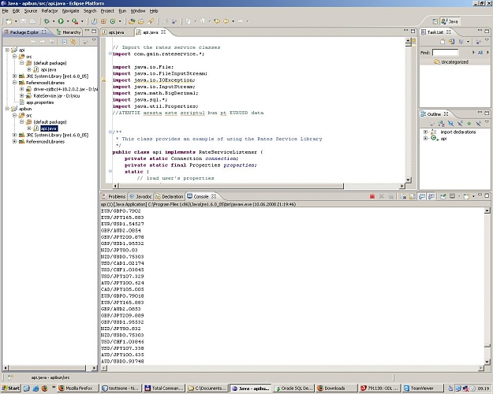Viewport: 493px width, 394px height.
Task: Click Oracle SQL Developer taskbar button
Action: pyautogui.click(x=293, y=388)
